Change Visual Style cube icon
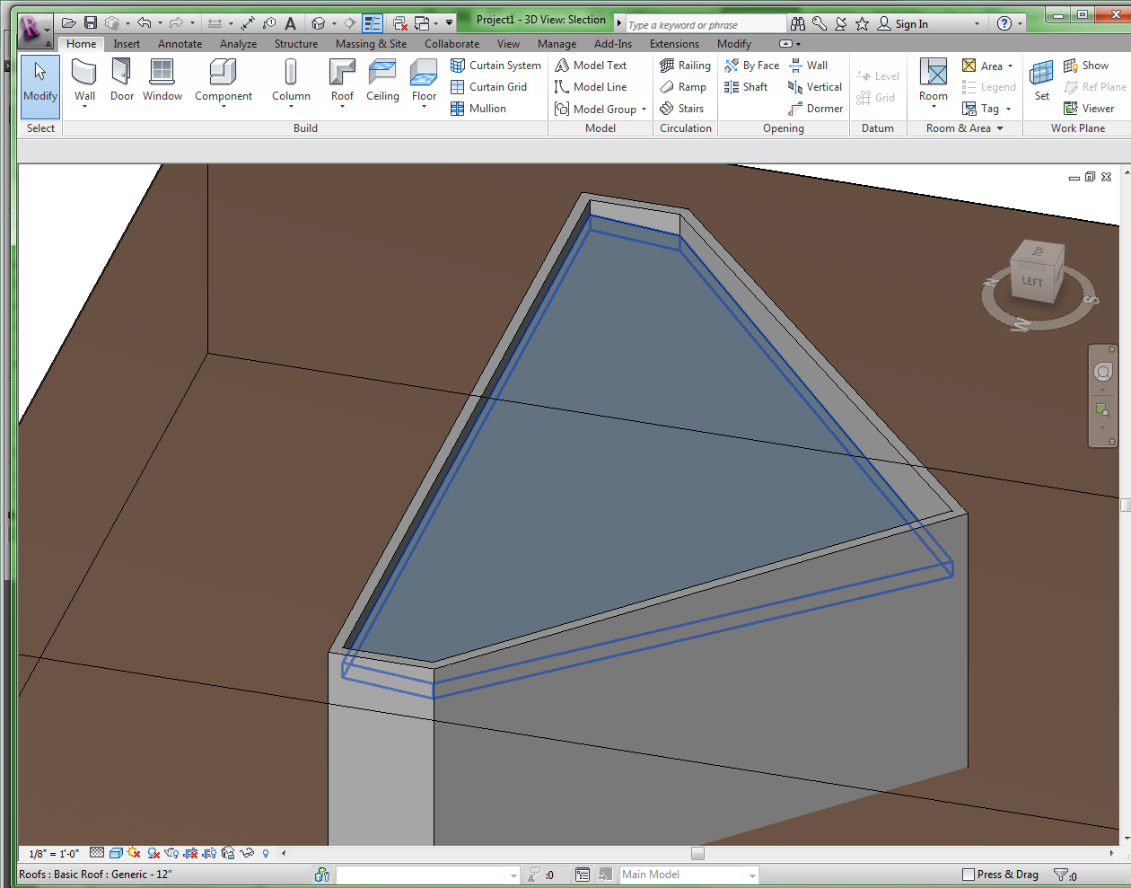This screenshot has height=888, width=1131. [116, 853]
